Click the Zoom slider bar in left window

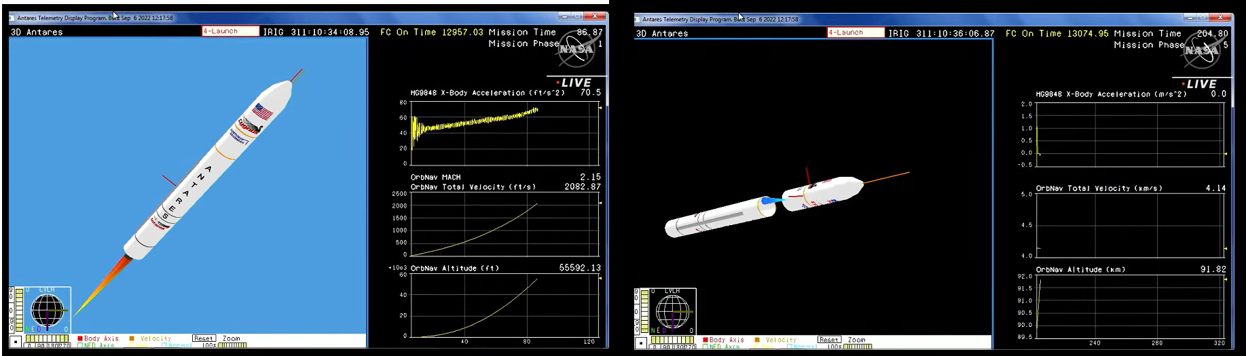[x=232, y=345]
